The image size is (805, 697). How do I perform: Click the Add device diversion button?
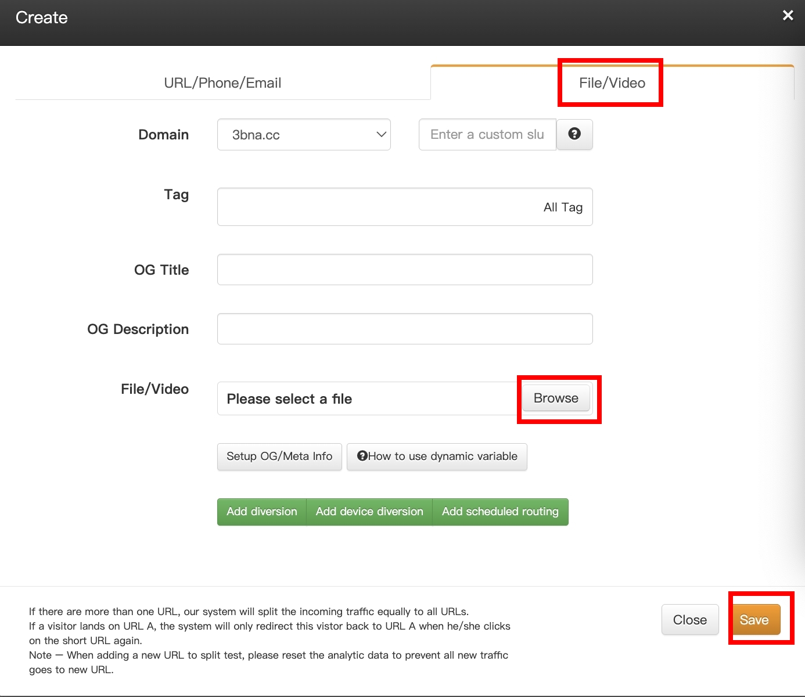tap(369, 512)
